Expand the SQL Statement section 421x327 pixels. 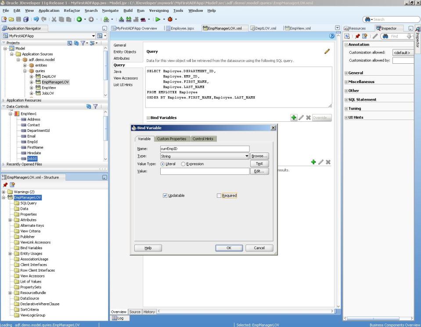(x=346, y=100)
